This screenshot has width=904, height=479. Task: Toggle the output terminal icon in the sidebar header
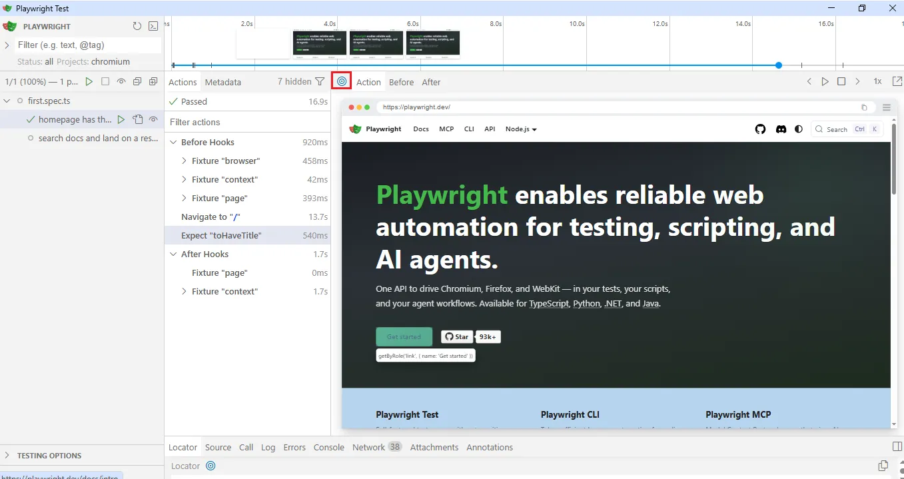coord(153,27)
